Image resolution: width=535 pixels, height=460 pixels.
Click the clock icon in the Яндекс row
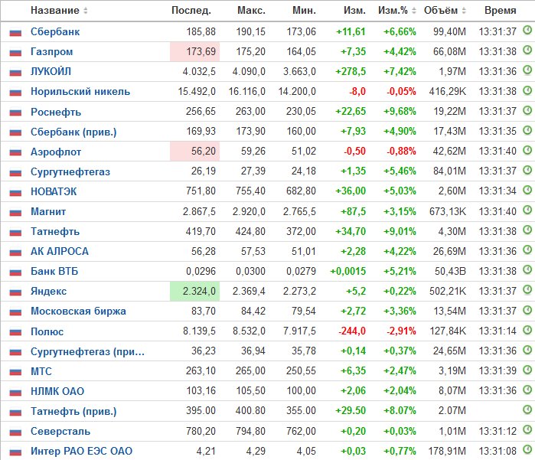pos(527,290)
